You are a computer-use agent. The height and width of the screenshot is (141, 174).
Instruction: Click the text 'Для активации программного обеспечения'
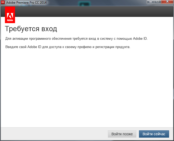coord(38,39)
